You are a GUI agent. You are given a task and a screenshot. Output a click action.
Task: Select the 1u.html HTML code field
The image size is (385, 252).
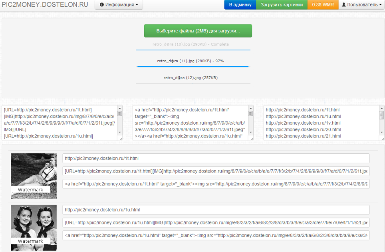click(216, 235)
